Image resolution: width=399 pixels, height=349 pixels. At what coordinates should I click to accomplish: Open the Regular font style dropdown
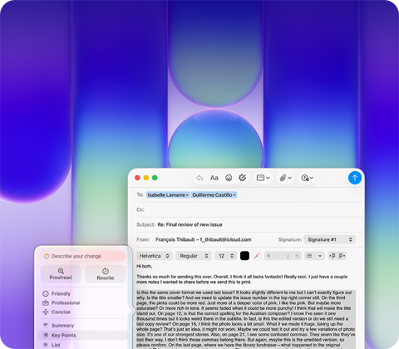[x=194, y=256]
